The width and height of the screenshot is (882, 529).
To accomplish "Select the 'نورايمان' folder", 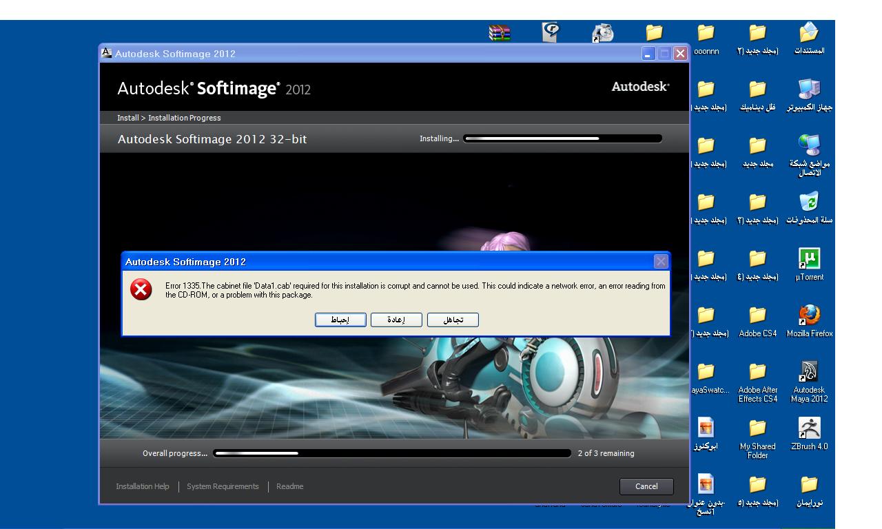I will tap(809, 491).
